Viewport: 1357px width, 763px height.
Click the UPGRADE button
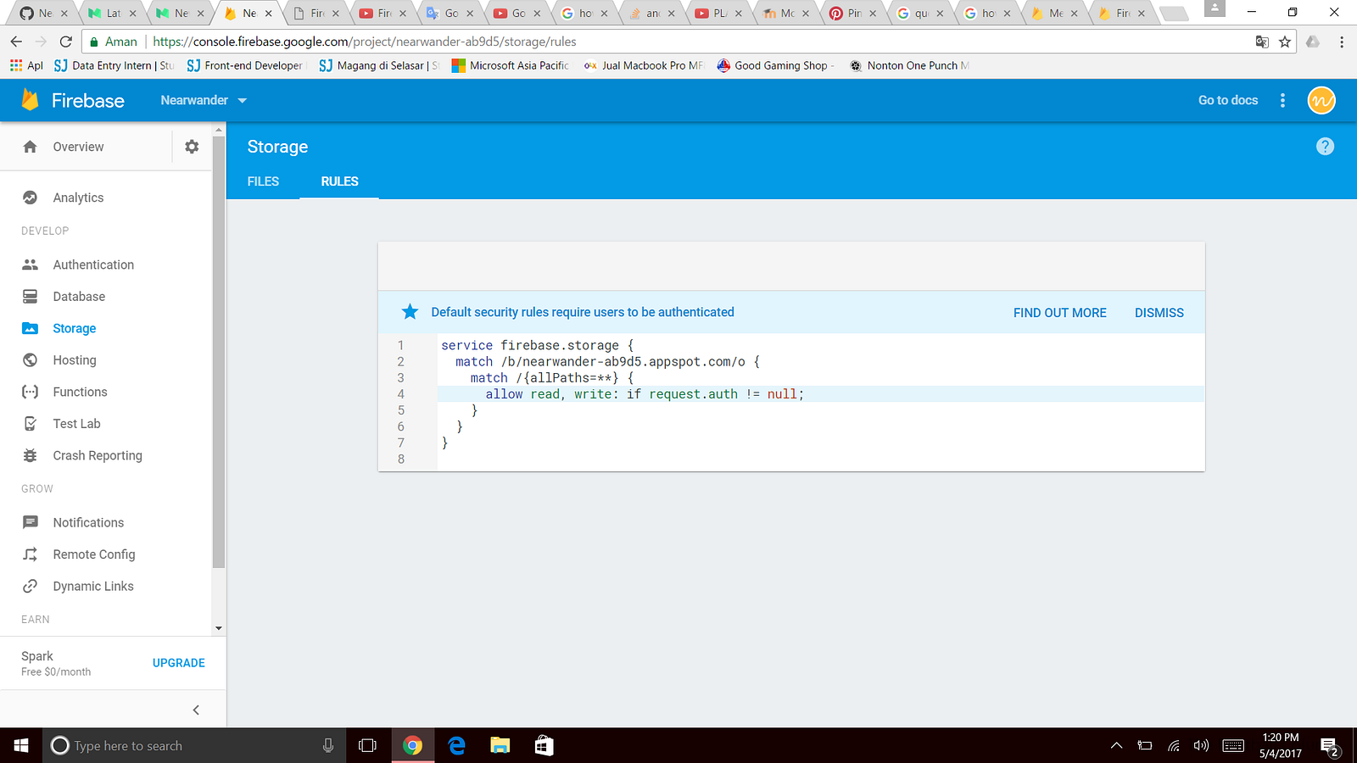click(178, 663)
